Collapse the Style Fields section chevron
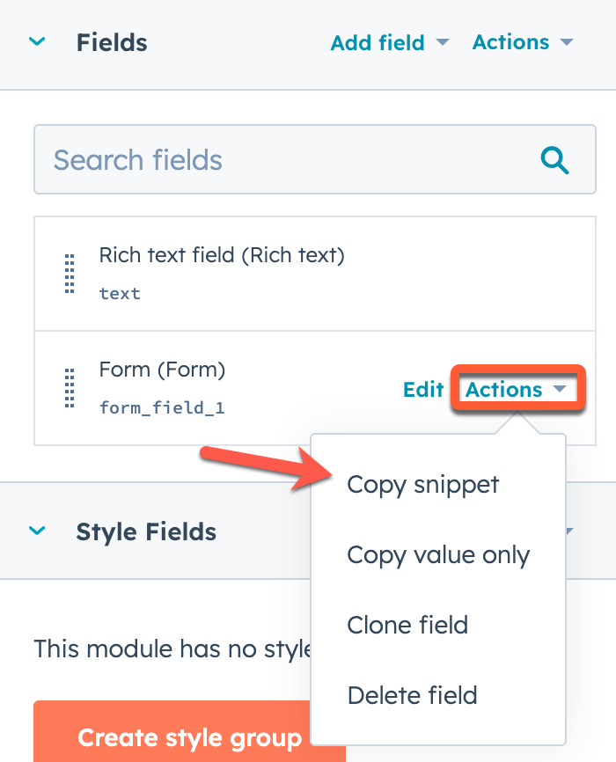This screenshot has height=762, width=616. coord(37,531)
